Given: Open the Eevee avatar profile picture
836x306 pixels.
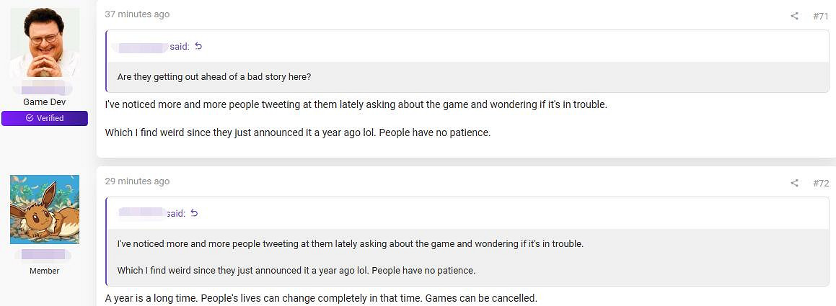Looking at the screenshot, I should pos(45,210).
